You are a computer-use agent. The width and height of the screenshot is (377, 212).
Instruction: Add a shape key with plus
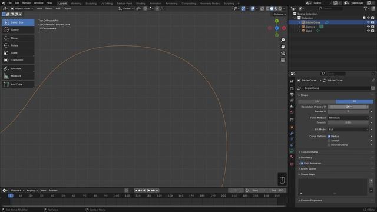coord(371,181)
